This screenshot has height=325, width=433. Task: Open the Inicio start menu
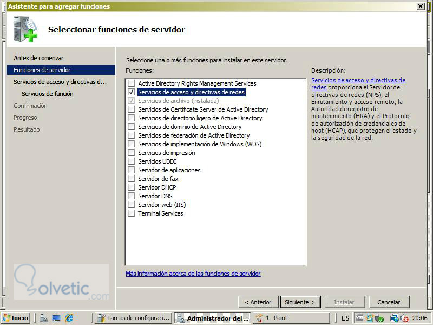[16, 318]
